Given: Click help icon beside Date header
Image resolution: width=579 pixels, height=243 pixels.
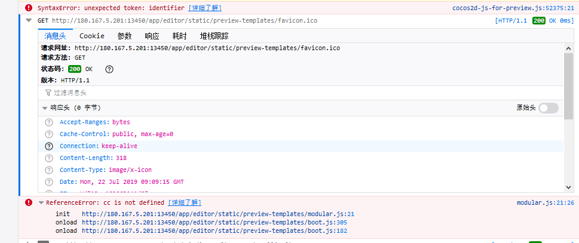Looking at the screenshot, I should pos(49,182).
